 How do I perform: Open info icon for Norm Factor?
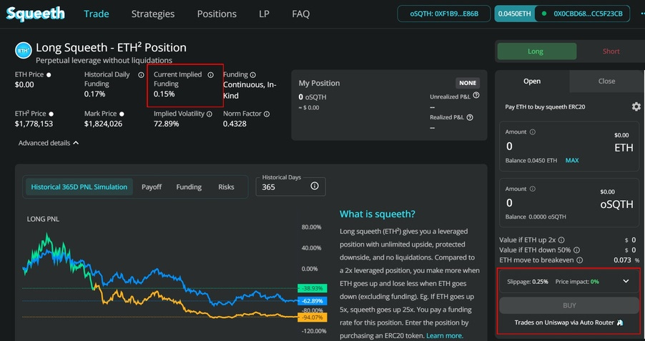(267, 114)
